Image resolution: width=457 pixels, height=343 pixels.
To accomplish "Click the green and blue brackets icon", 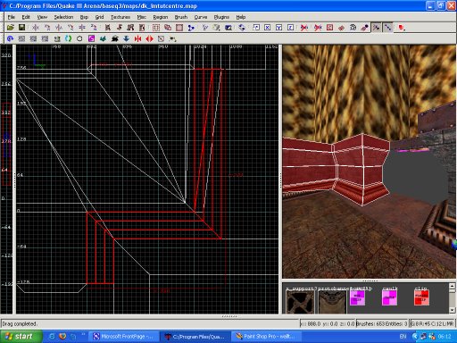I will pyautogui.click(x=68, y=38).
